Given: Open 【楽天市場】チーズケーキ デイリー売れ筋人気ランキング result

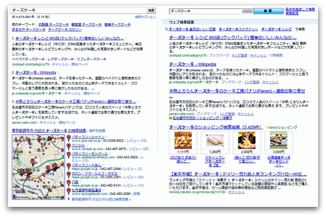Looking at the screenshot, I should (x=238, y=174).
